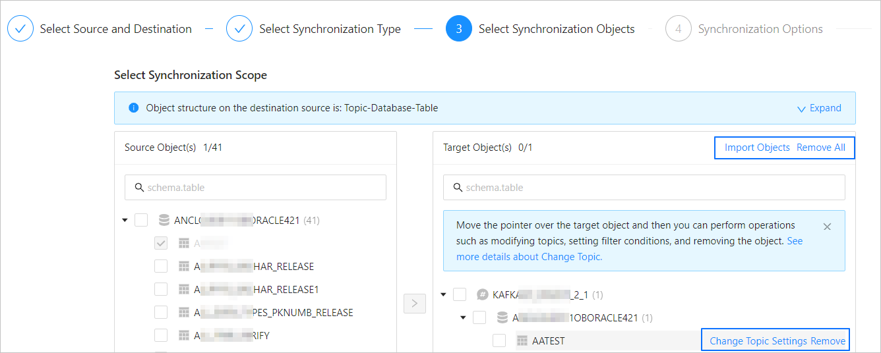Viewport: 881px width, 353px height.
Task: Expand the object structure info banner
Action: pyautogui.click(x=819, y=108)
